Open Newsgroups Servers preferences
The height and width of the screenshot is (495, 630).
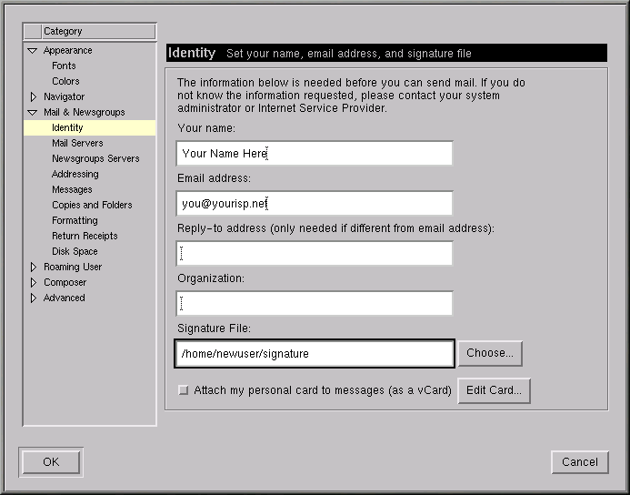click(95, 159)
